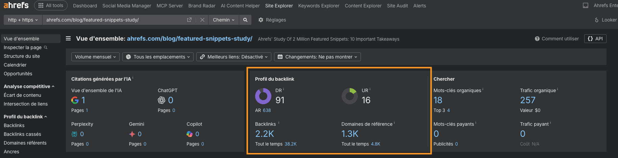Open Opportunités in sidebar
618x158 pixels.
(x=18, y=74)
